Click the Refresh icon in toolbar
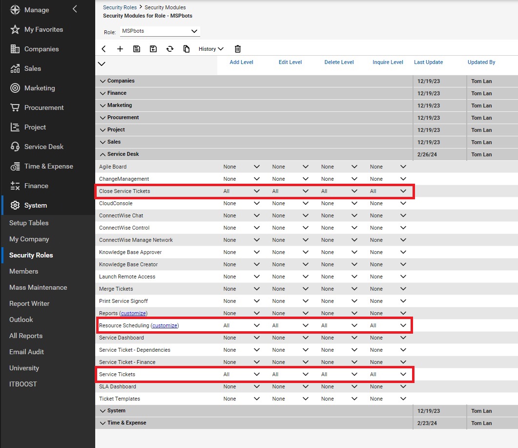The image size is (518, 448). [170, 49]
